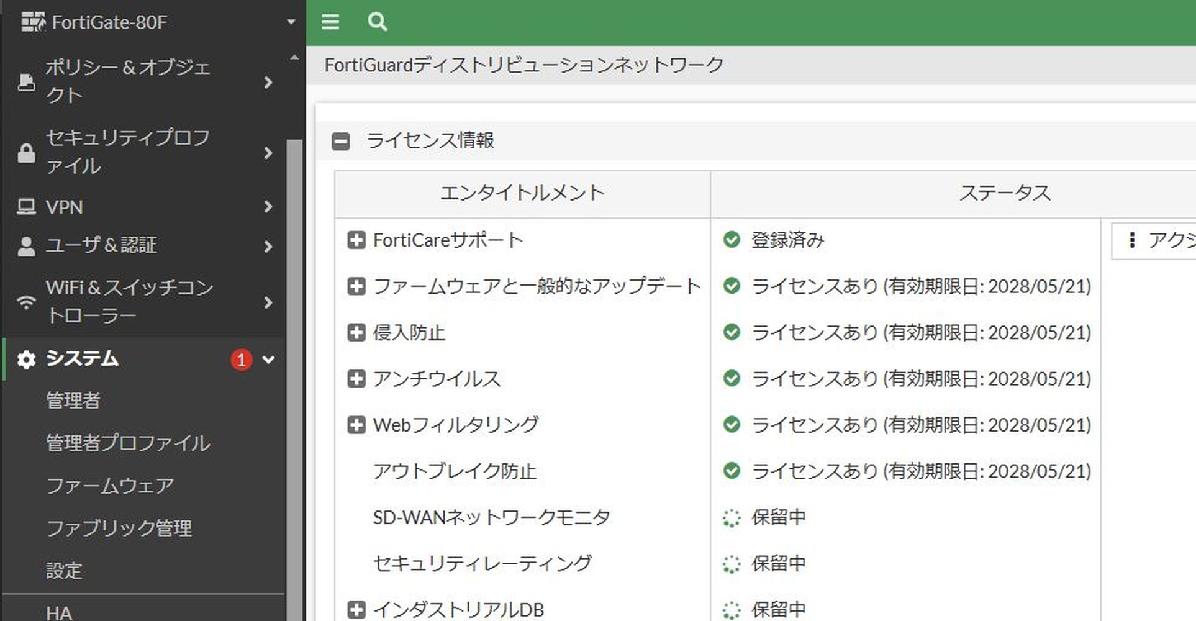The height and width of the screenshot is (621, 1196).
Task: Open 管理者プロファイル menu item
Action: pos(128,443)
